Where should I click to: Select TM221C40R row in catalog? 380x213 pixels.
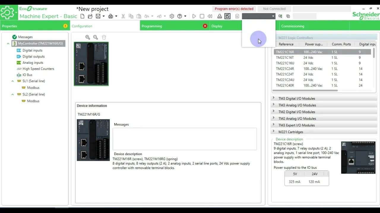click(322, 85)
